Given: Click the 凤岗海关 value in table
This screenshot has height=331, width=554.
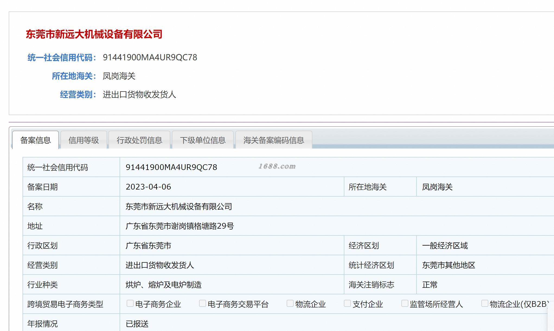Looking at the screenshot, I should pos(437,187).
